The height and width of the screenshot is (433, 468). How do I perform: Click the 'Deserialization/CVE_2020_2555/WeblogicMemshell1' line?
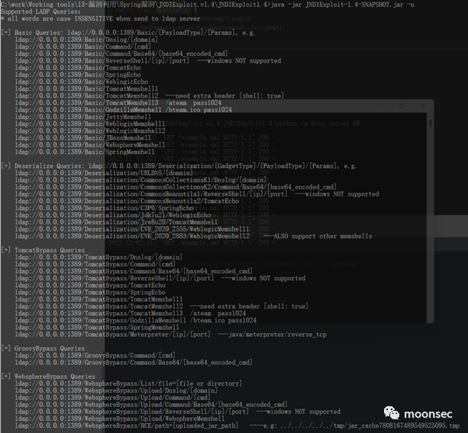132,229
